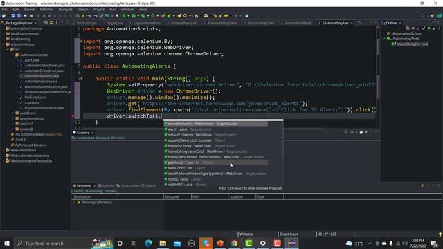Open the Project menu
Viewport: 443px width, 249px height.
pyautogui.click(x=99, y=9)
